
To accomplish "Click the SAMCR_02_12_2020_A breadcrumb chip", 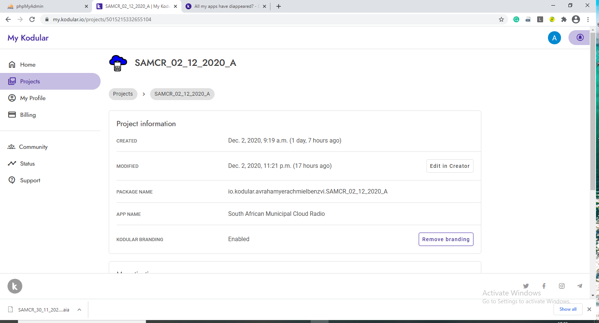I will click(x=182, y=94).
